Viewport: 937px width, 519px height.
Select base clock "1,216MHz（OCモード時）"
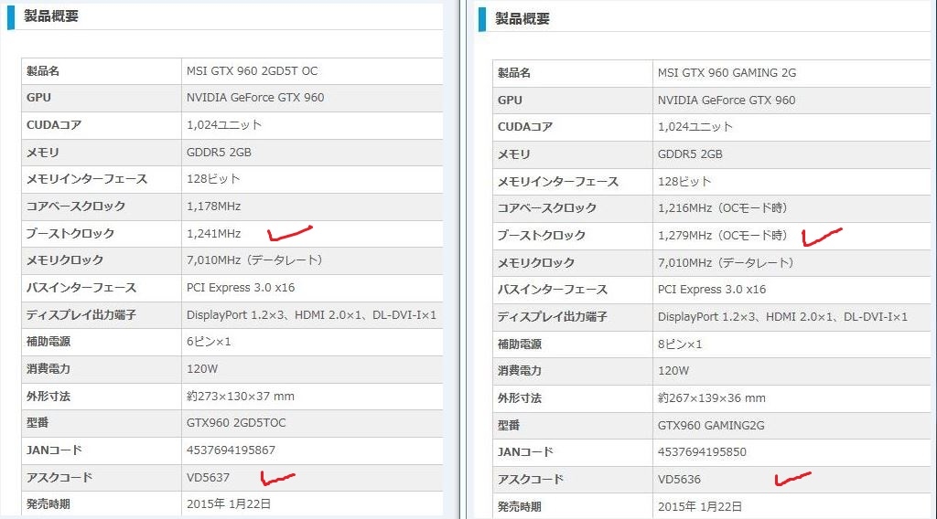(x=723, y=208)
